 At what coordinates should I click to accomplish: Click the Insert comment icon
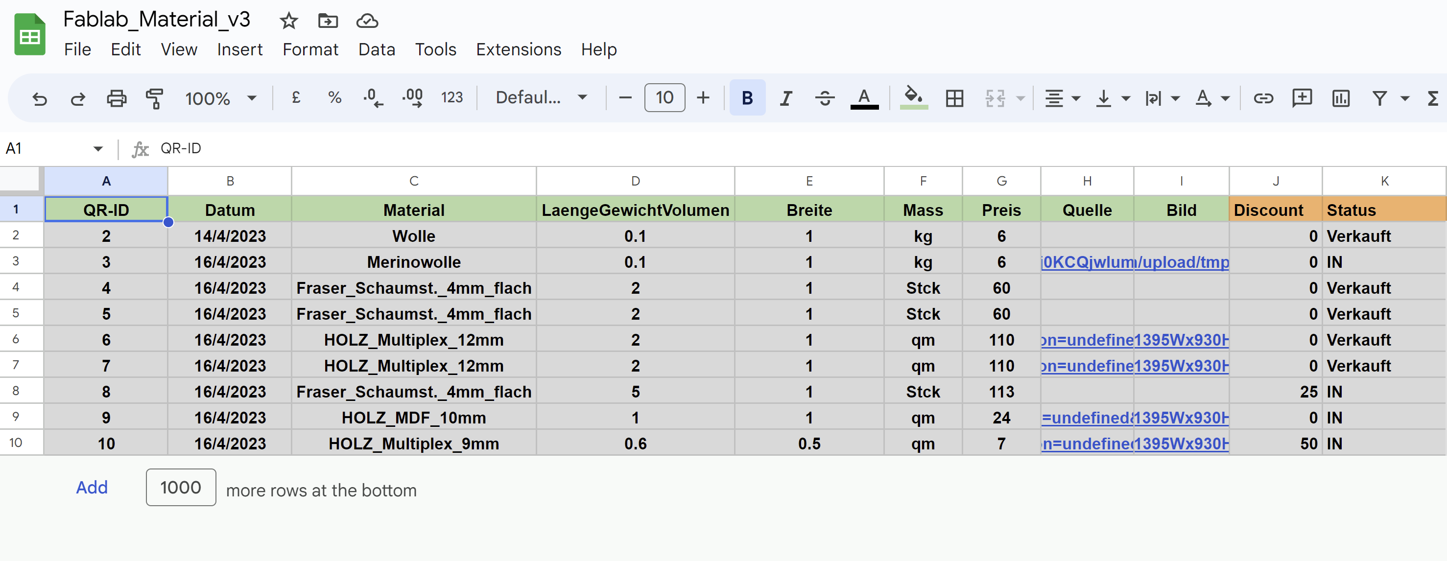tap(1302, 99)
